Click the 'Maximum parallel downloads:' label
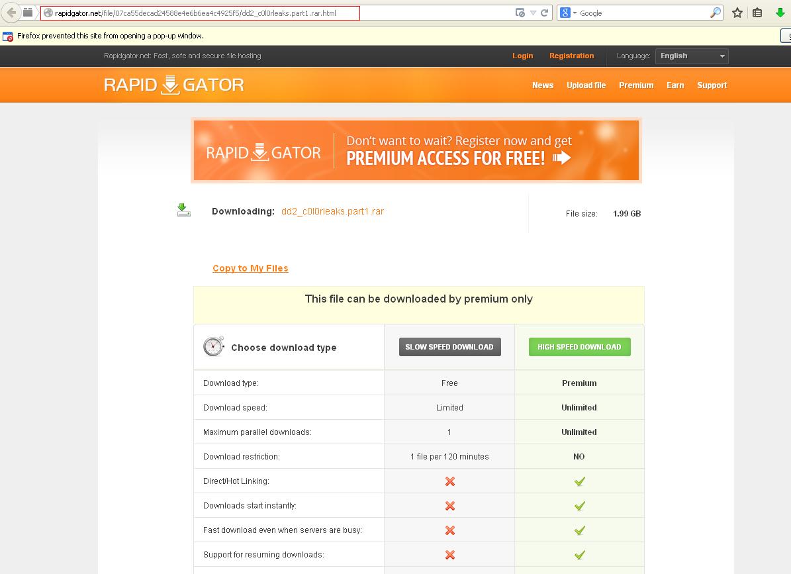This screenshot has width=791, height=574. 257,432
